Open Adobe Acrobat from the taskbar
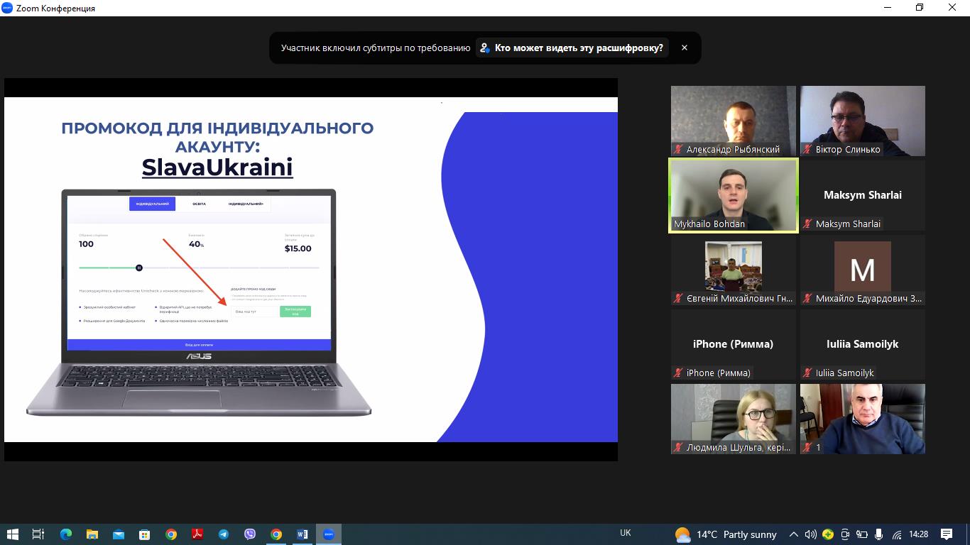Screen dimensions: 970x545 pyautogui.click(x=197, y=534)
